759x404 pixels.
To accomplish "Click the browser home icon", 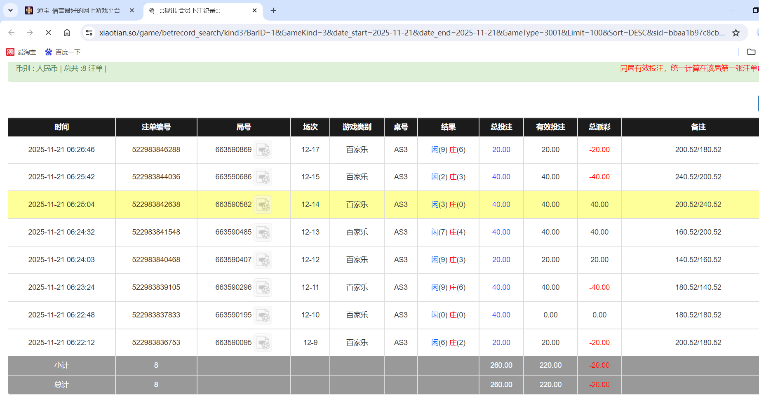I will click(x=67, y=33).
